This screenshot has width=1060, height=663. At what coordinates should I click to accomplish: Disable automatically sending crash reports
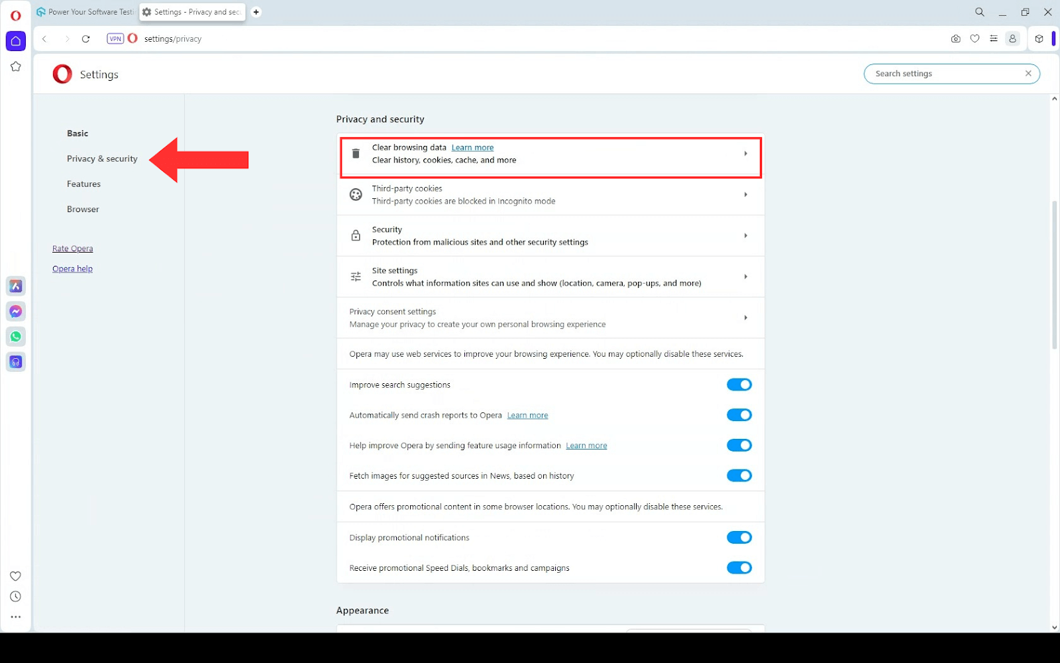[739, 415]
